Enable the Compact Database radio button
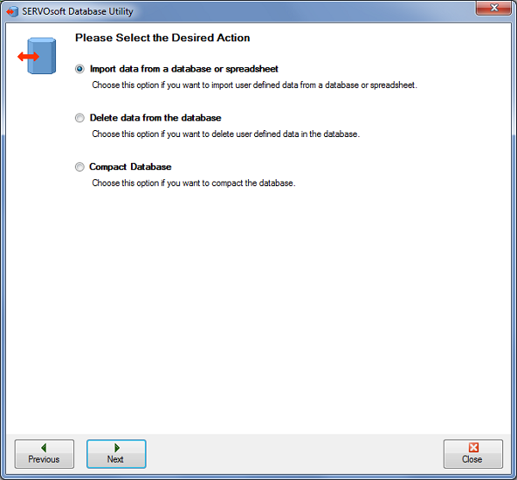Image resolution: width=517 pixels, height=480 pixels. [x=80, y=167]
